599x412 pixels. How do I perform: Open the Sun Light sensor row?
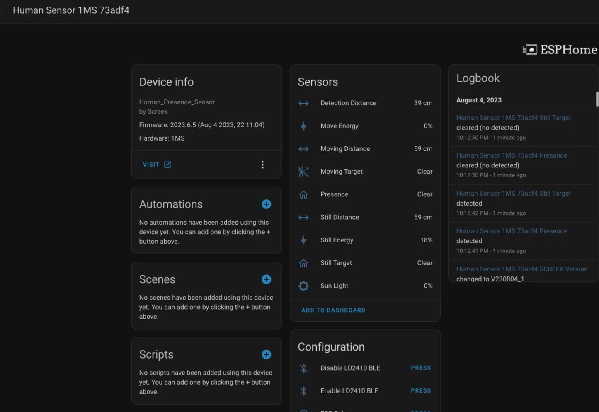coord(365,286)
